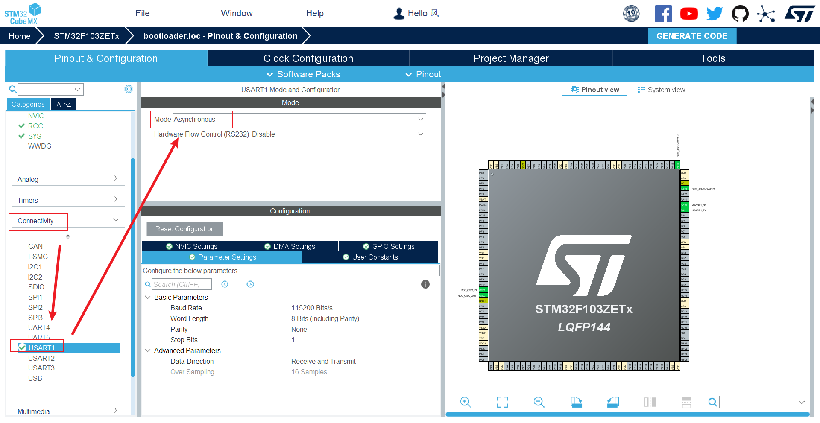820x423 pixels.
Task: Open the DMA Settings tab
Action: coord(290,246)
